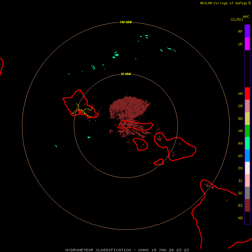Click the BI legend label
Image resolution: width=252 pixels, height=252 pixels.
(x=240, y=206)
